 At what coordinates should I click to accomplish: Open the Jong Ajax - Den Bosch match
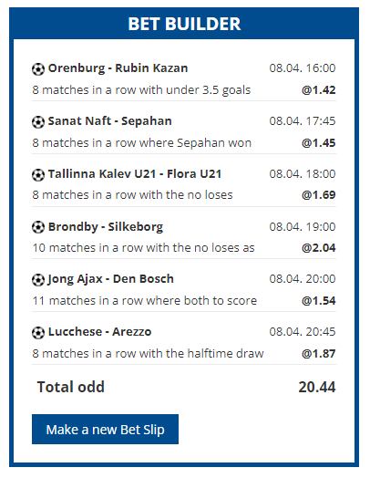tap(110, 279)
